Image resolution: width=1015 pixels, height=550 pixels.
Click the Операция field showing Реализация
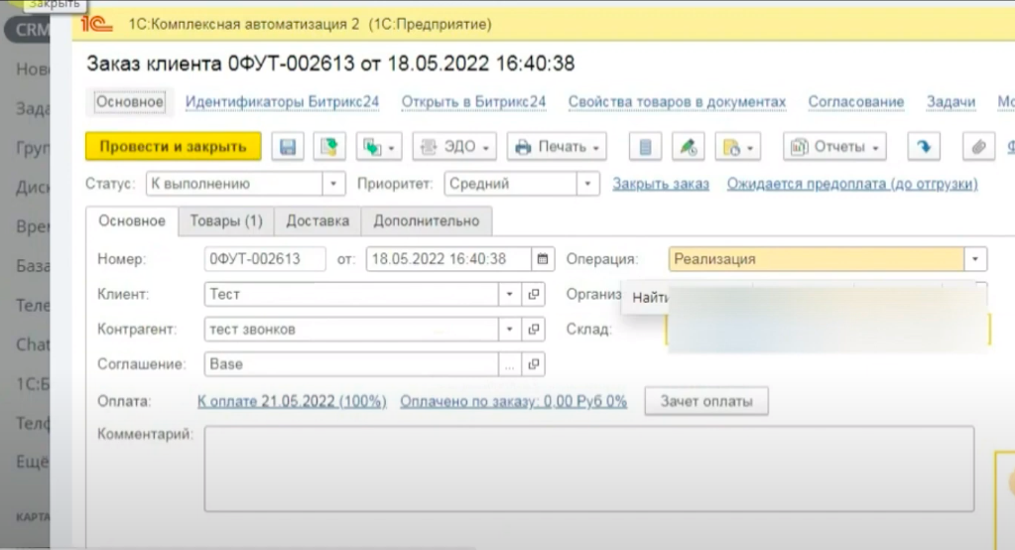817,259
